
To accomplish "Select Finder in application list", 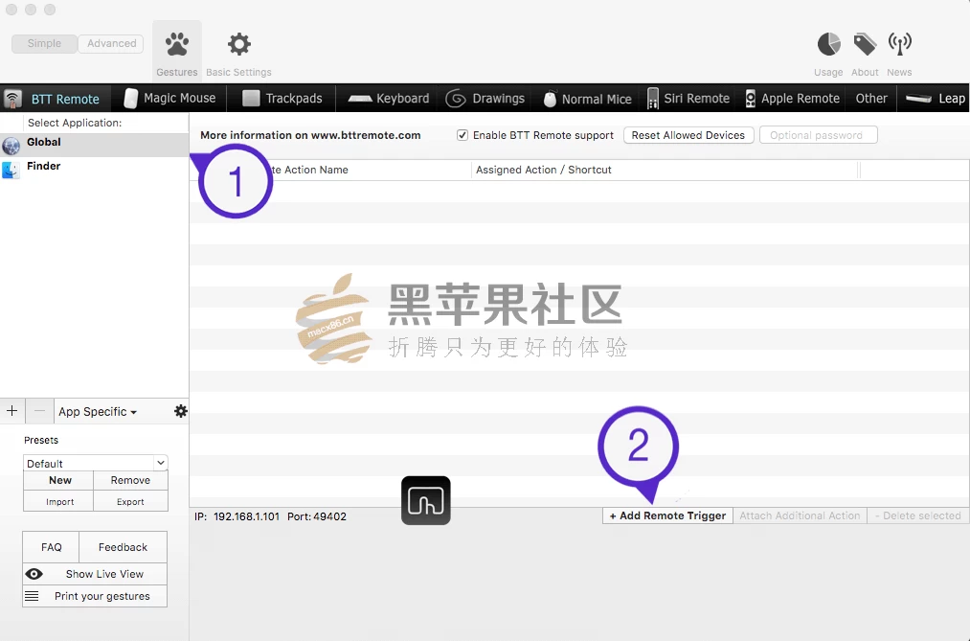I will point(95,167).
